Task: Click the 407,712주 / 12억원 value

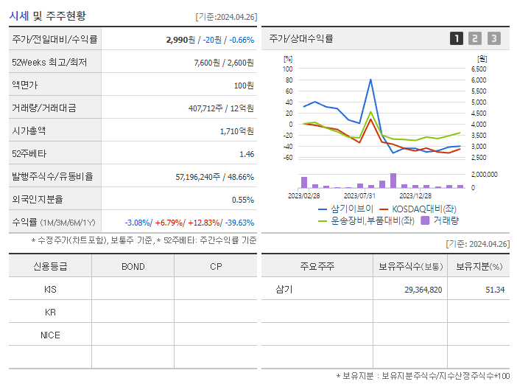Action: click(x=221, y=108)
